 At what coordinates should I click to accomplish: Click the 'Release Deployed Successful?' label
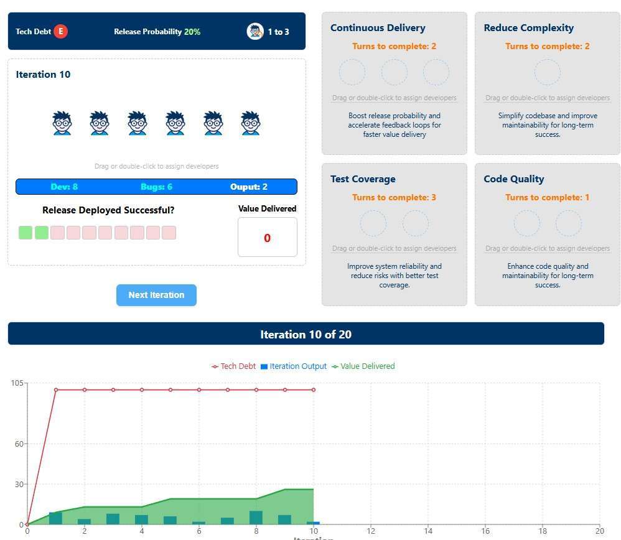[108, 210]
